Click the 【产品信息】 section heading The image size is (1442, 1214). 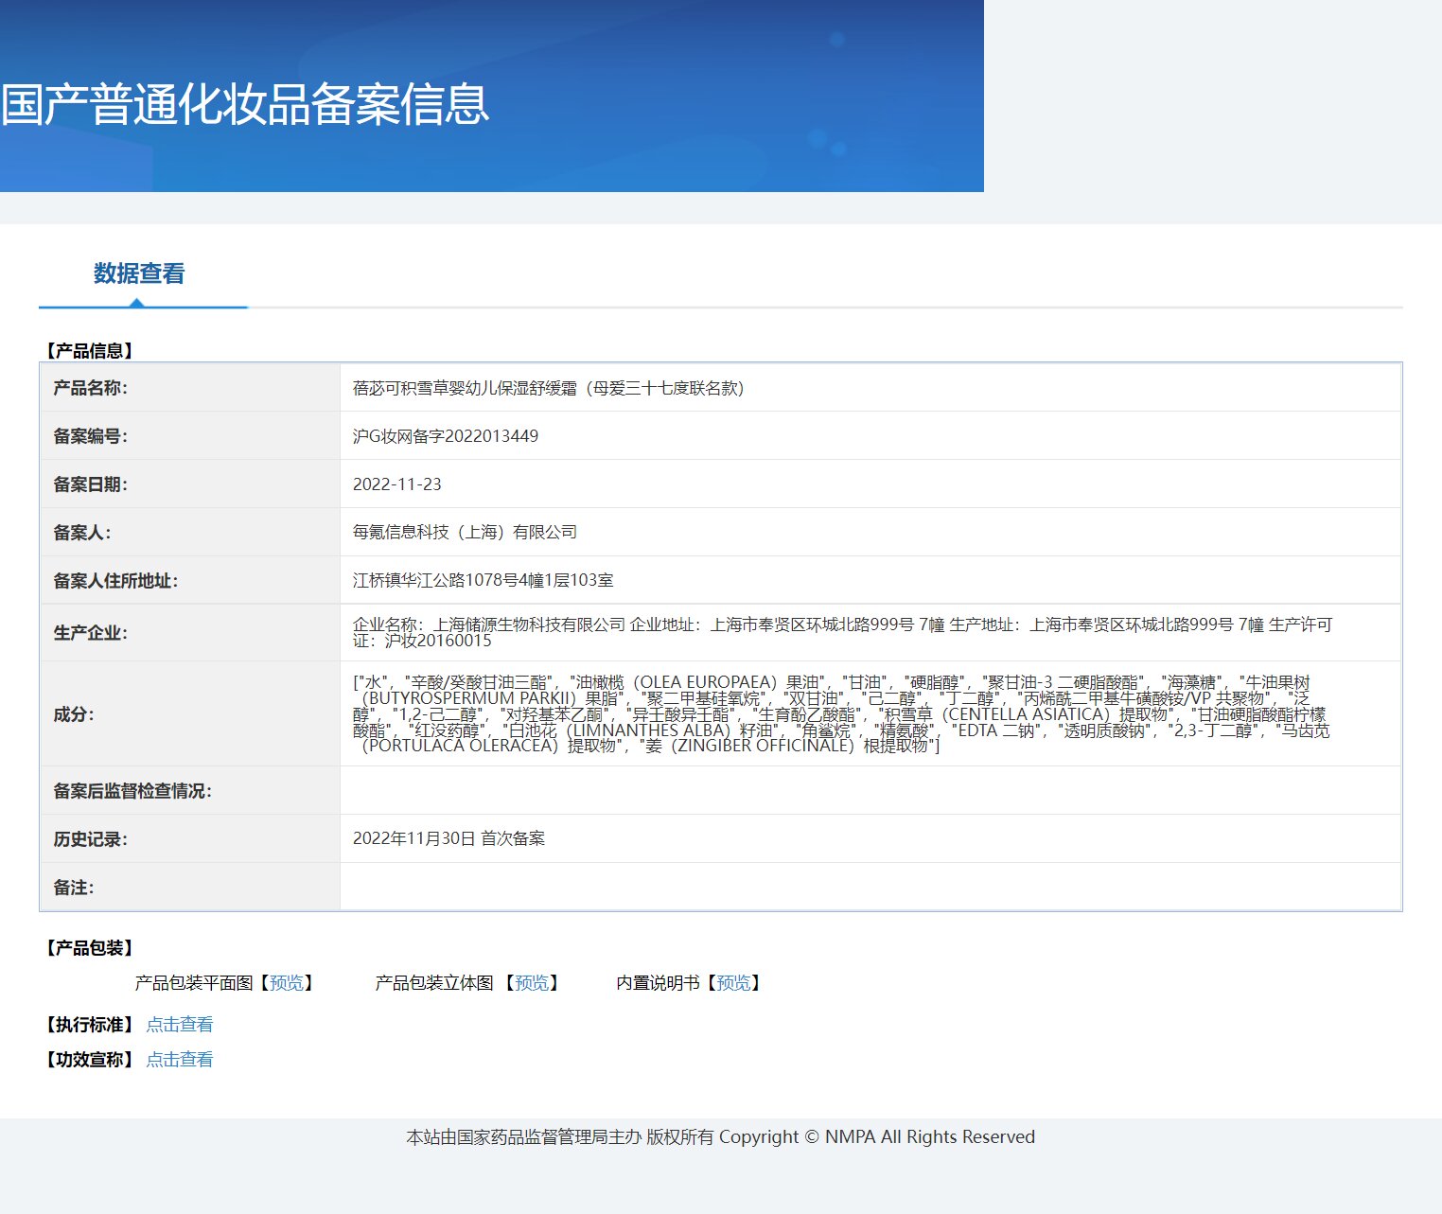coord(90,351)
